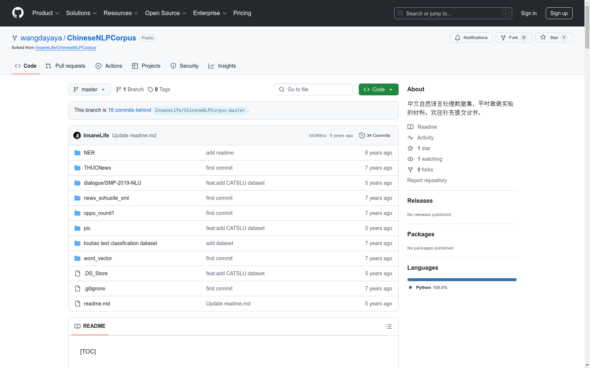Switch to the Security tab
This screenshot has width=590, height=368.
(184, 66)
